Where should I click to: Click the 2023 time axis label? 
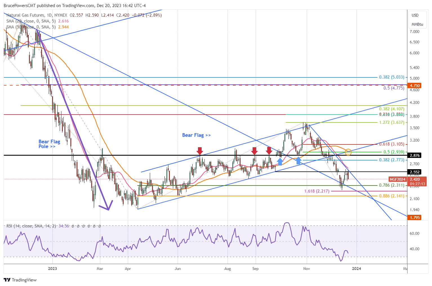tap(52, 269)
